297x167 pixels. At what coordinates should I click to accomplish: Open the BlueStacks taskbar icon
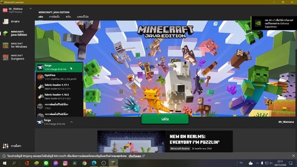point(36,163)
